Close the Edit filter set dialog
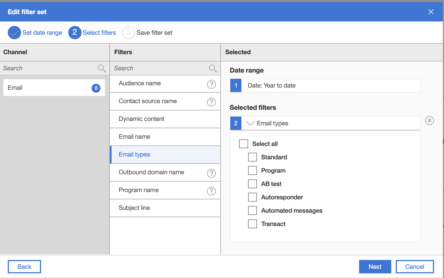The image size is (444, 278). [x=431, y=12]
